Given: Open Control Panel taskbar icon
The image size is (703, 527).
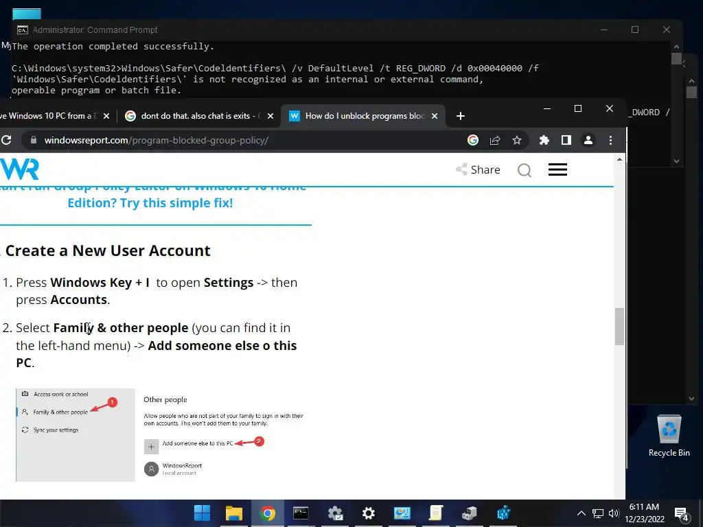Looking at the screenshot, I should tap(402, 513).
